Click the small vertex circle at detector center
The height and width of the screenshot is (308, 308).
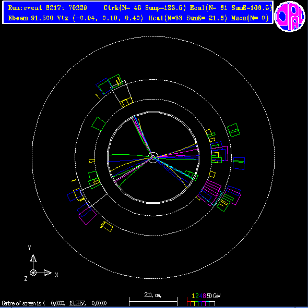pos(153,157)
